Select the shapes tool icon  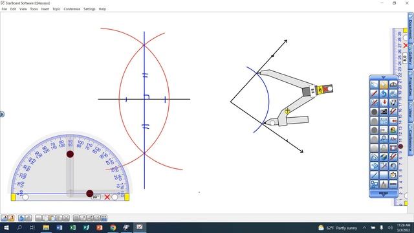pyautogui.click(x=374, y=184)
